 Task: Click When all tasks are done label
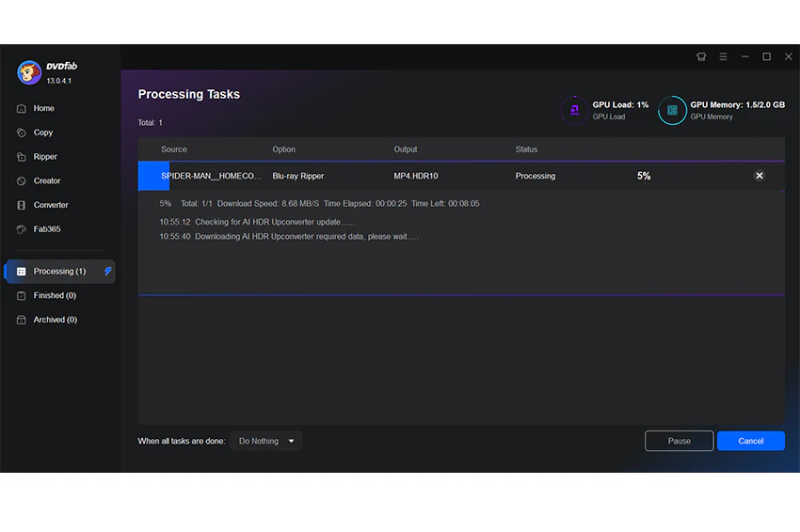[x=181, y=441]
